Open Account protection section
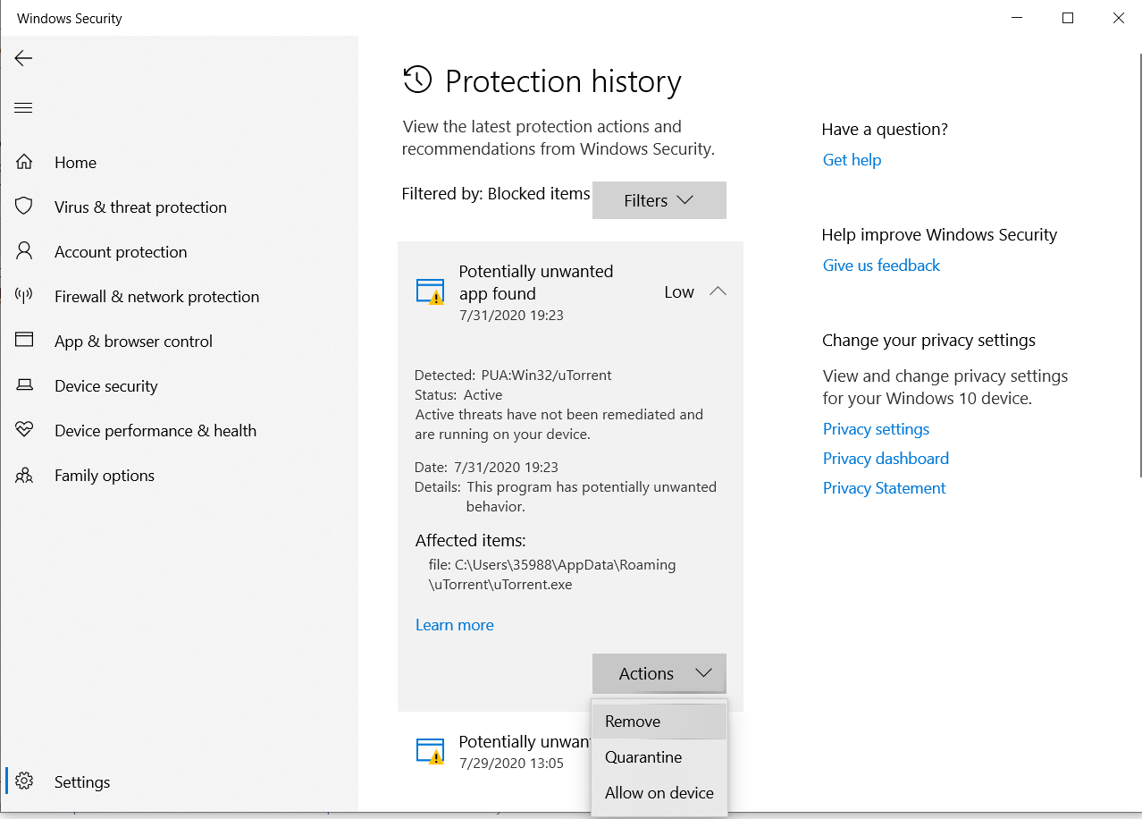The image size is (1142, 819). pyautogui.click(x=121, y=251)
